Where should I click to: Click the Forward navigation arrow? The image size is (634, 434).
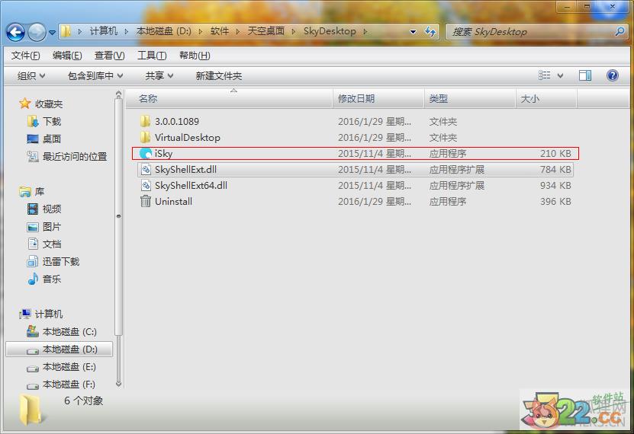[x=37, y=32]
